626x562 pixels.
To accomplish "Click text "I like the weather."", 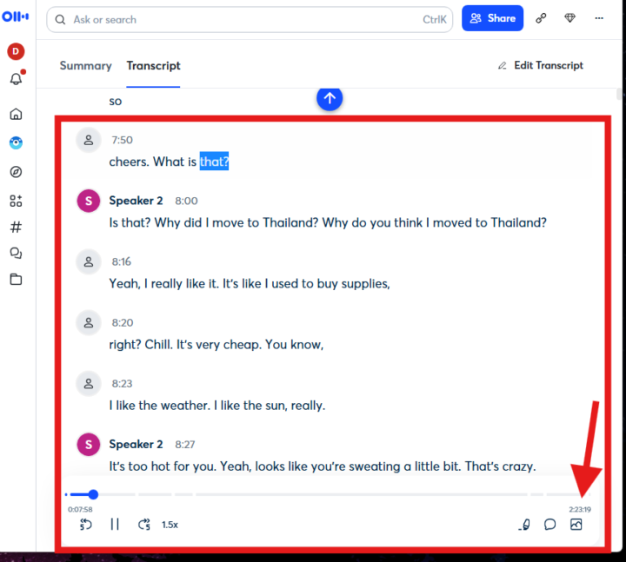I will click(159, 406).
